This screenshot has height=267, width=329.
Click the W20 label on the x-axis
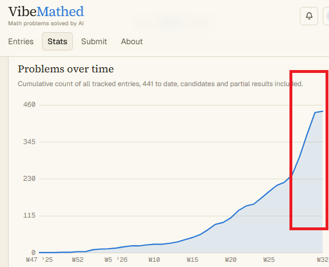230,260
